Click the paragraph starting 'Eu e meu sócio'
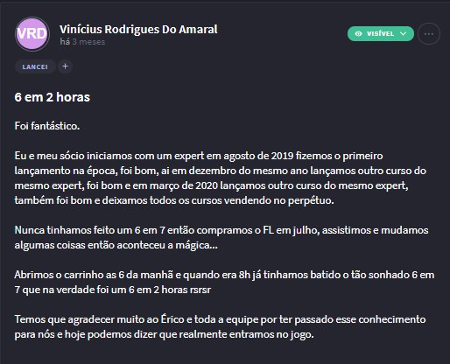The image size is (450, 364). coord(221,178)
